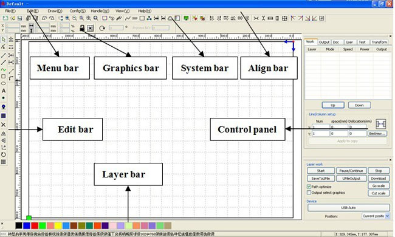
Task: Click the rotate circular arrow icon
Action: click(101, 28)
